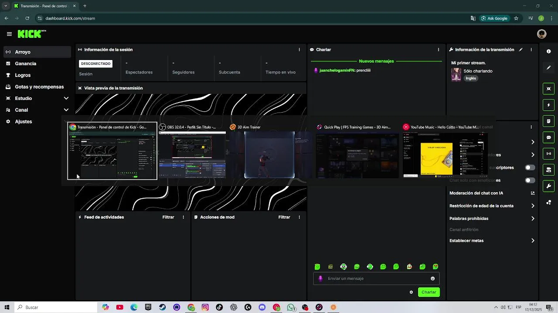Expand Palabras prohibidas settings
The image size is (558, 313).
click(x=533, y=219)
